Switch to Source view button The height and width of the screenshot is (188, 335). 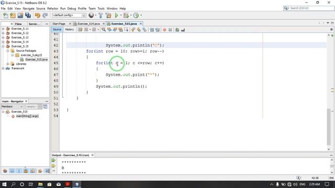coord(57,29)
